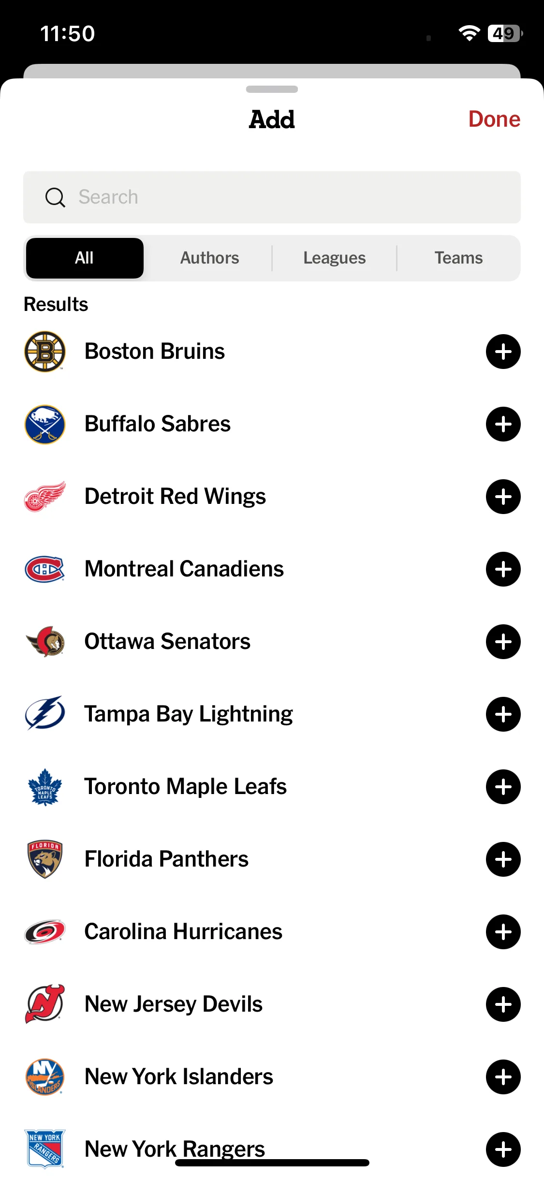Switch to the Authors tab

coord(209,258)
